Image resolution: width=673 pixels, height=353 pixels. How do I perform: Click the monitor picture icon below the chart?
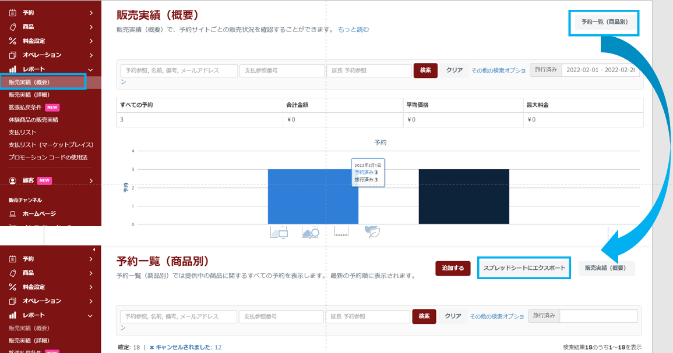[279, 232]
